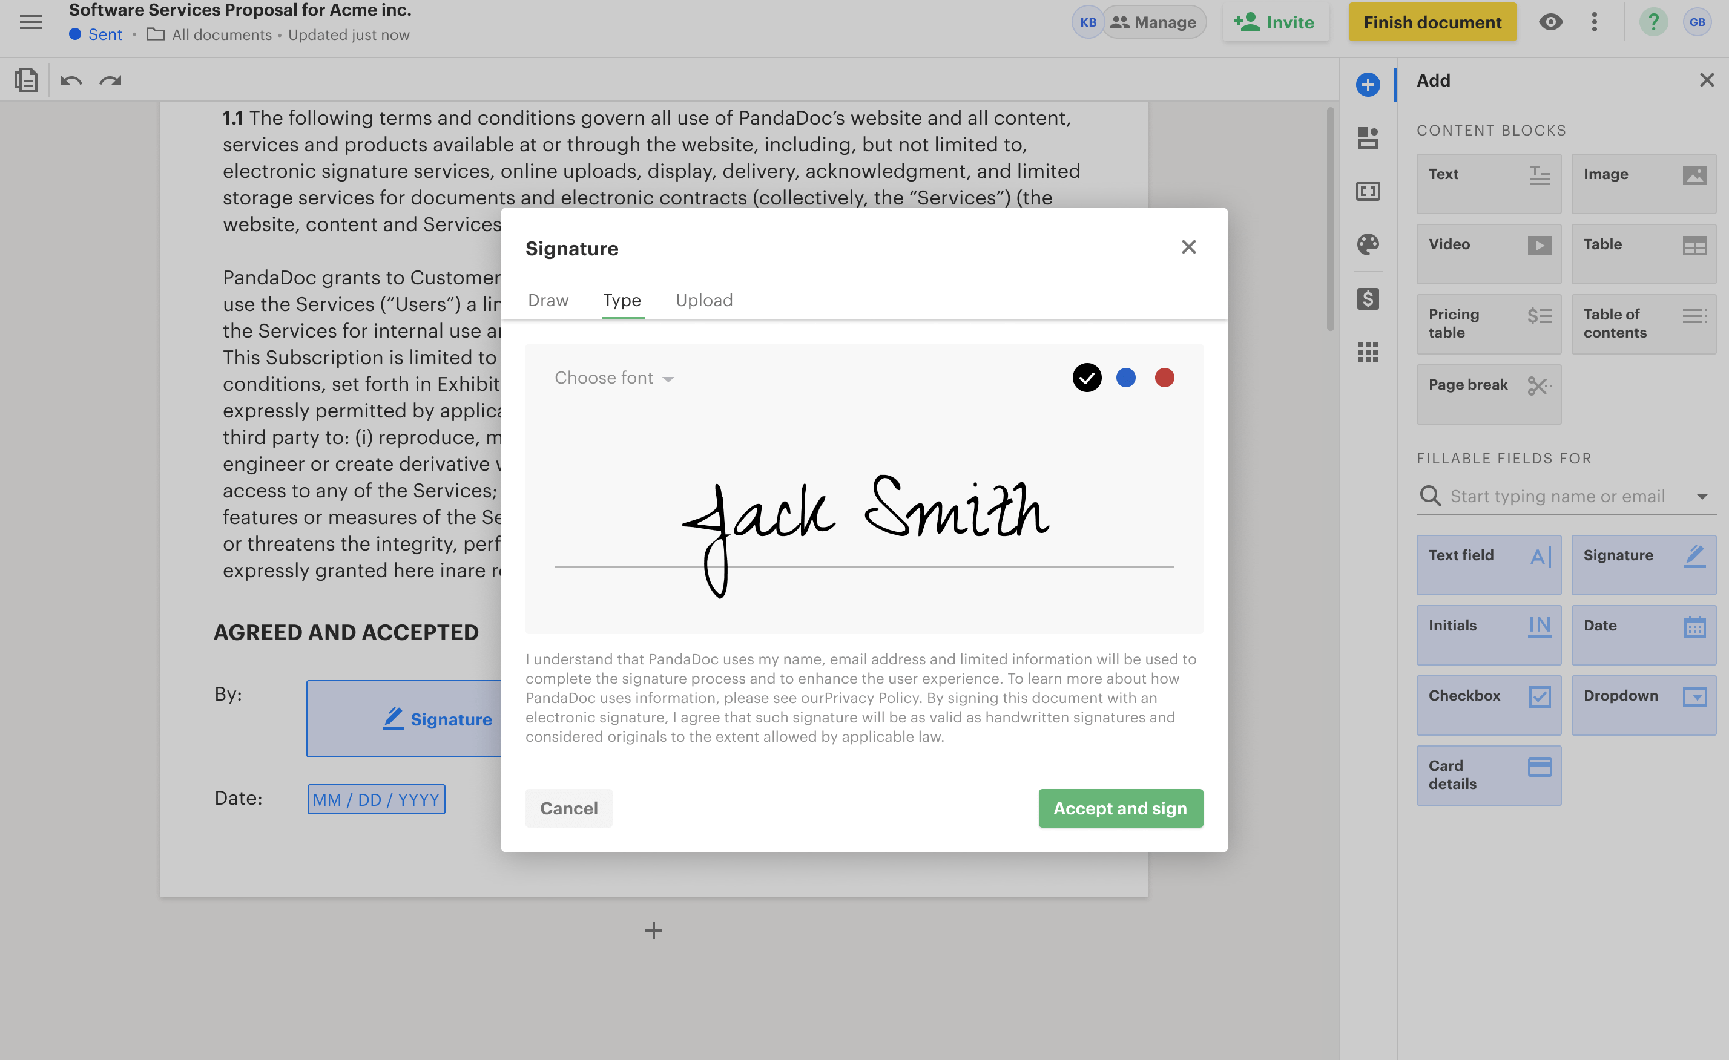This screenshot has height=1060, width=1729.
Task: Select the Checkbox fillable field
Action: 1488,705
